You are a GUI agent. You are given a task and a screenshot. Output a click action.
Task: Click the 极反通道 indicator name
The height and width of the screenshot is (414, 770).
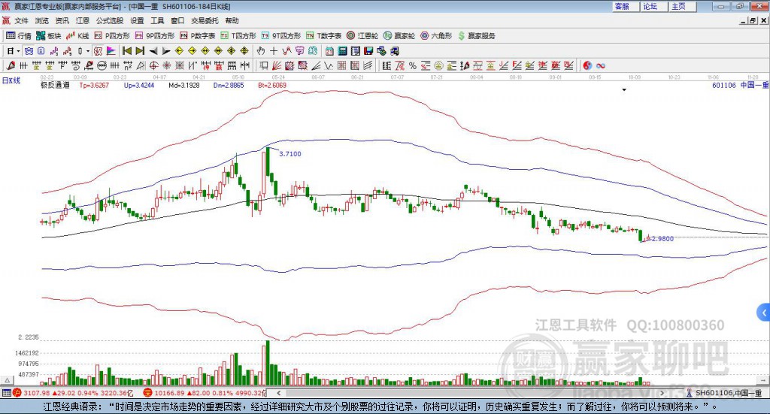pyautogui.click(x=55, y=86)
